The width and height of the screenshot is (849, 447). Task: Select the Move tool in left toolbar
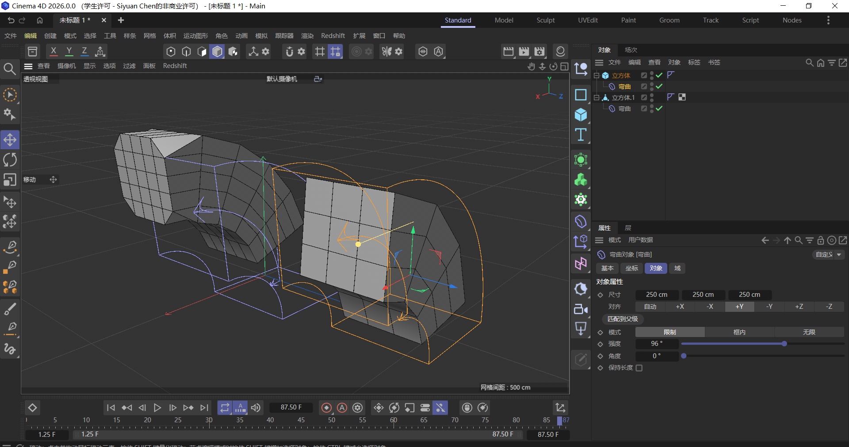coord(10,140)
